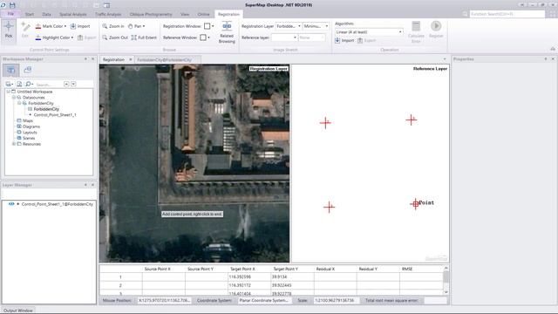Click Target Point X cell 116.392598
This screenshot has width=558, height=314.
pos(249,276)
